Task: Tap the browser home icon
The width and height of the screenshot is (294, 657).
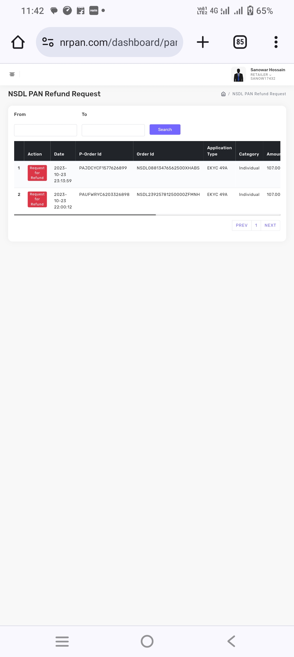Action: [18, 42]
